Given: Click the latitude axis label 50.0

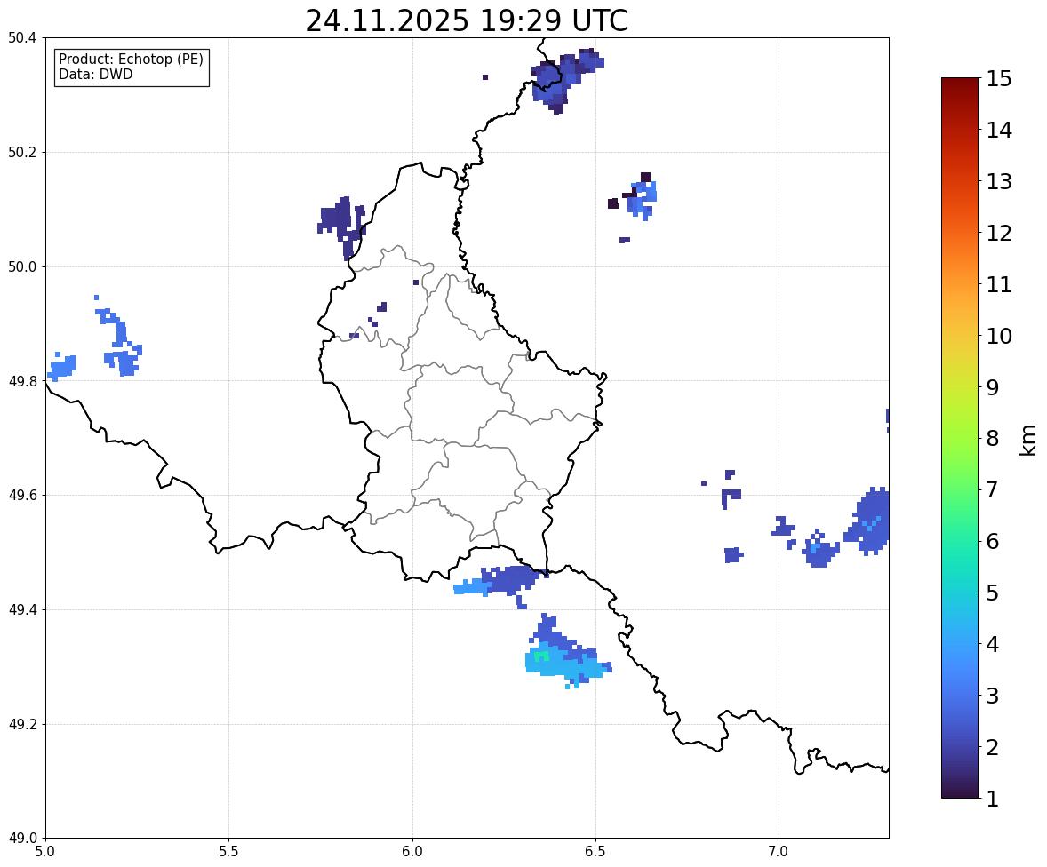Looking at the screenshot, I should 22,267.
